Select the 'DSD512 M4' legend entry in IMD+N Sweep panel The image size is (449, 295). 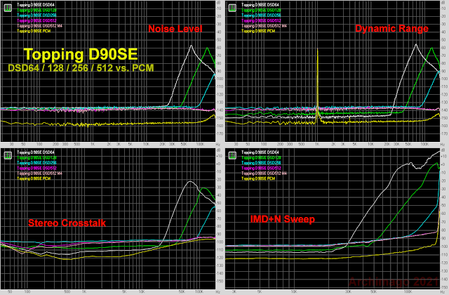(x=264, y=173)
